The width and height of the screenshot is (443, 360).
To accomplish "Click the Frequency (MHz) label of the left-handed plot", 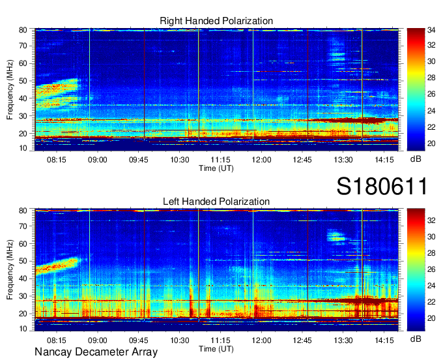I will coord(10,270).
